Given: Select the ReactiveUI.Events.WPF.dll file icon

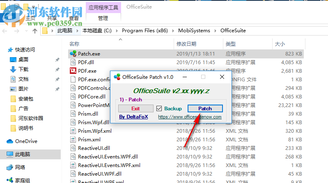Looking at the screenshot, I should tap(73, 156).
